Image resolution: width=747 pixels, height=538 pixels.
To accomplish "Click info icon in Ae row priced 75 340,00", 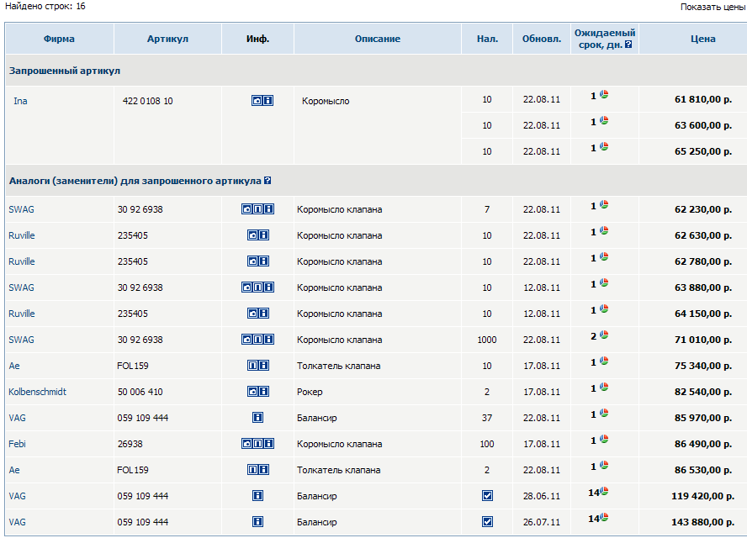I will pyautogui.click(x=263, y=366).
